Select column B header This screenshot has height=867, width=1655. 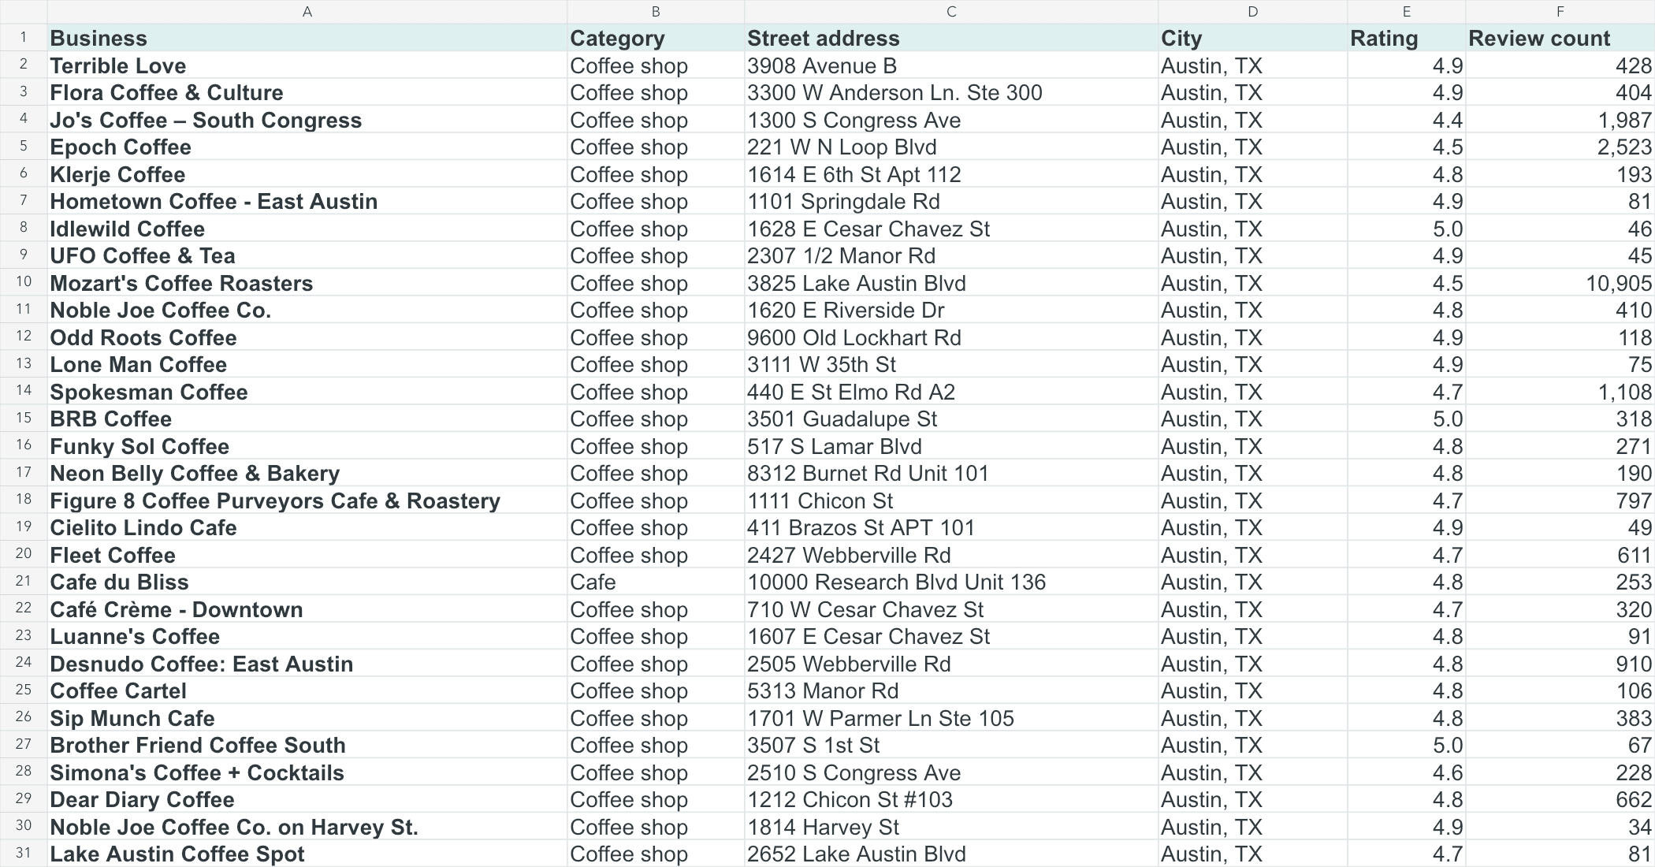[x=656, y=12]
